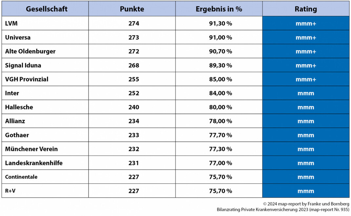
Task: Select the 91,00 % result cell
Action: click(220, 37)
